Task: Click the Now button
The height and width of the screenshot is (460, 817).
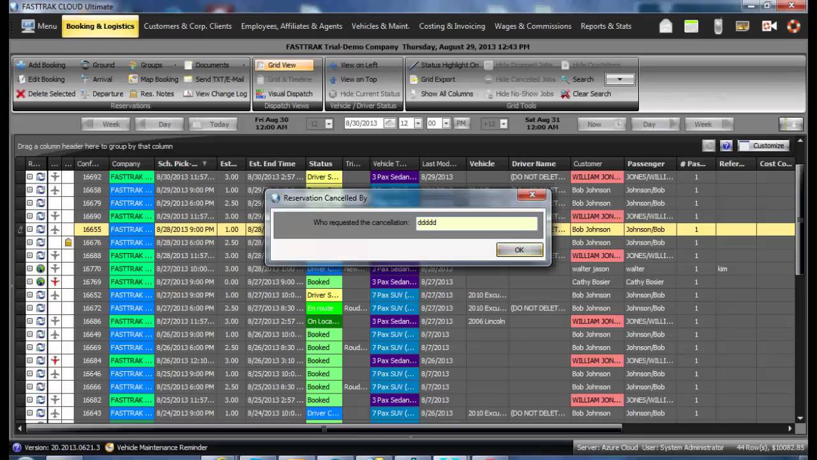Action: point(602,124)
